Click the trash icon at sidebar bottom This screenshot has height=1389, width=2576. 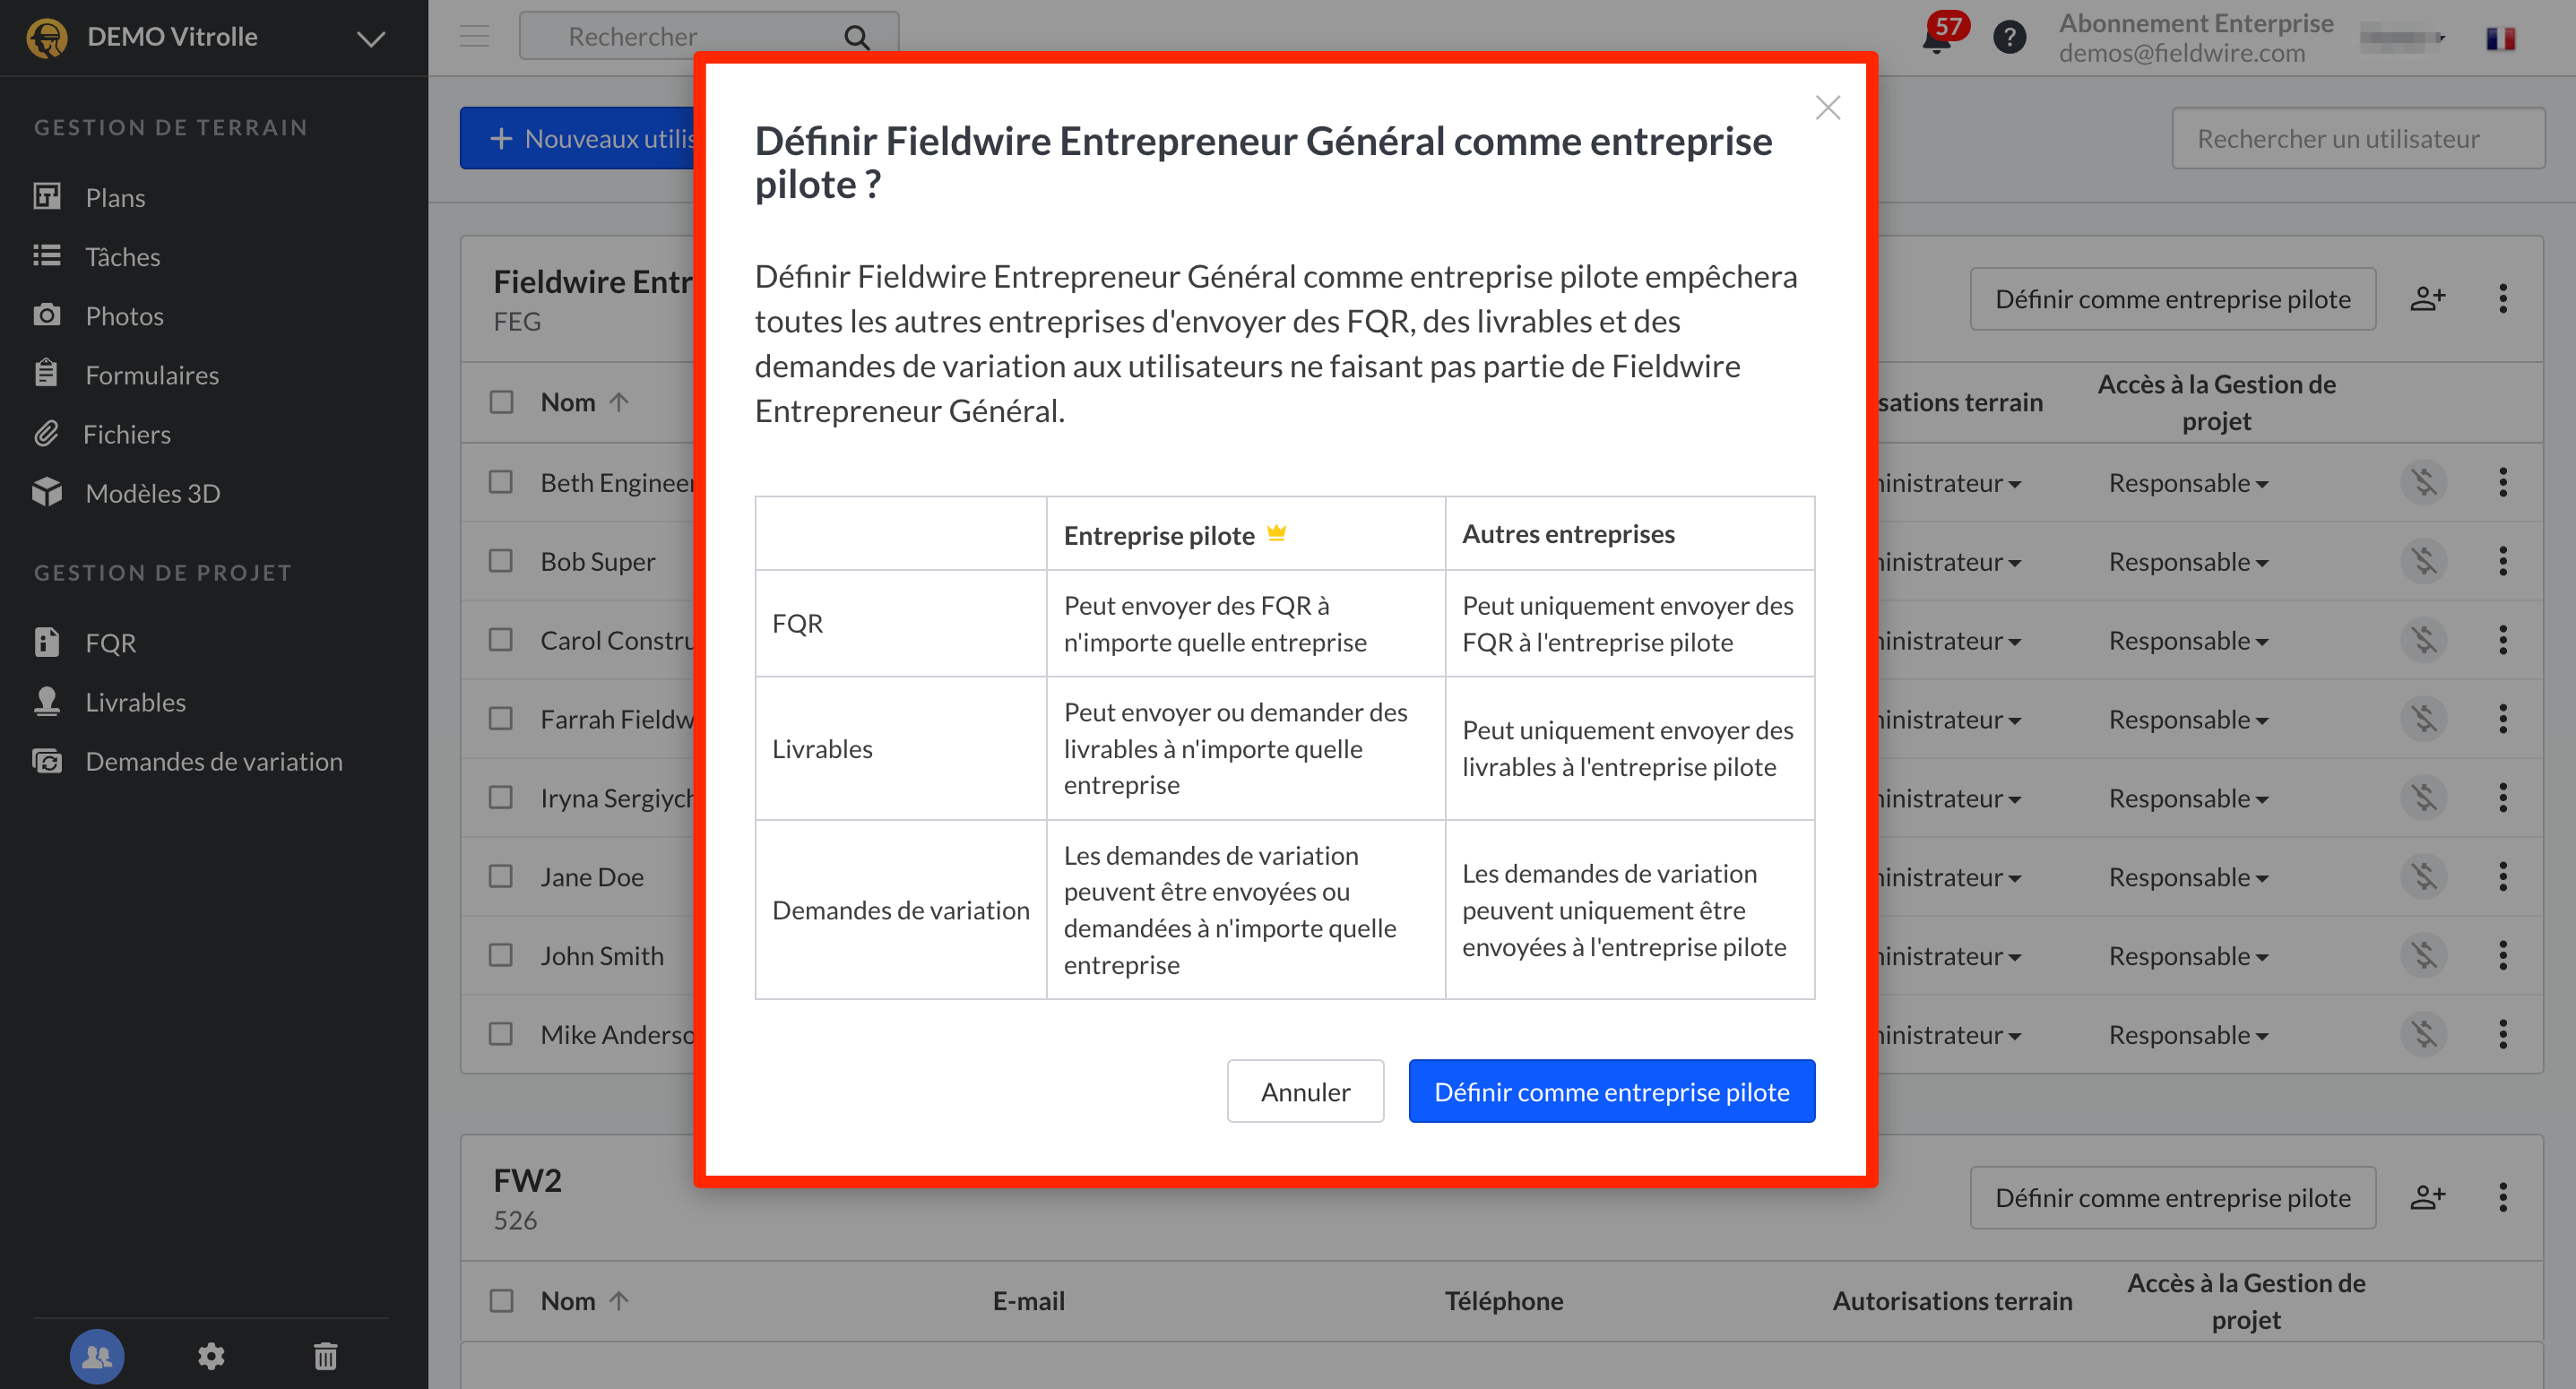point(326,1356)
